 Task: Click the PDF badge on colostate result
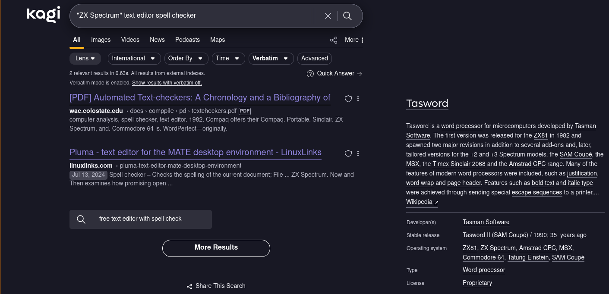[245, 111]
